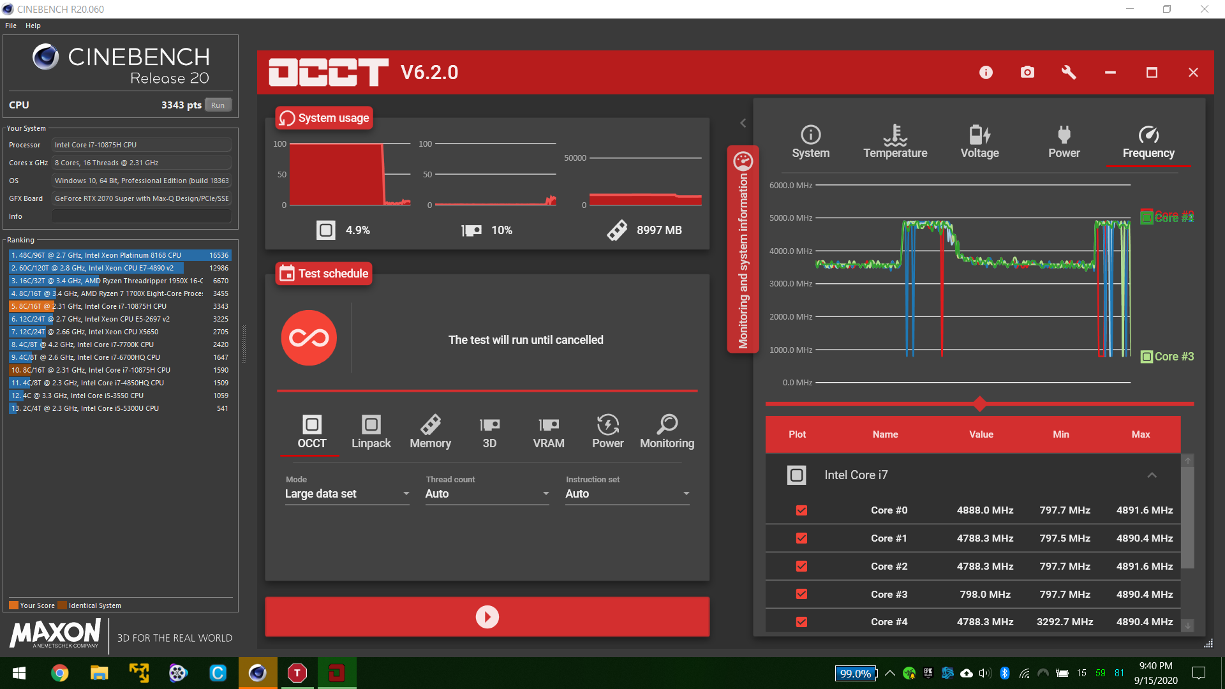Open File Explorer from the taskbar
1225x689 pixels.
click(x=99, y=673)
